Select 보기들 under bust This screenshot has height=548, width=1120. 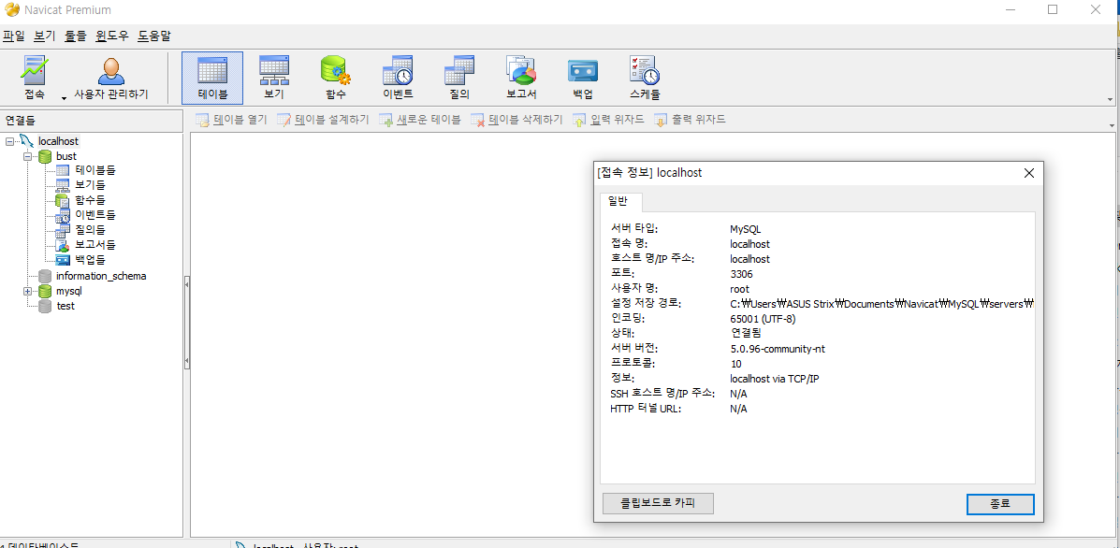pos(90,185)
